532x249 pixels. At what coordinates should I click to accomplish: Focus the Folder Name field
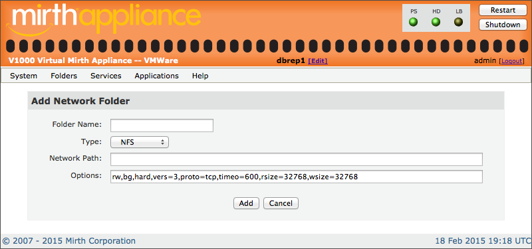(162, 125)
